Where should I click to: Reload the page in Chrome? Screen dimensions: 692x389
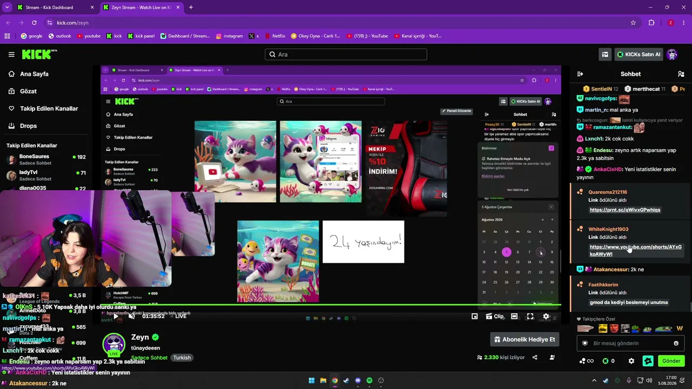34,23
